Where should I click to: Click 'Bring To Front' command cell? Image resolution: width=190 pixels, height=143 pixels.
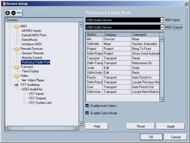point(145,49)
